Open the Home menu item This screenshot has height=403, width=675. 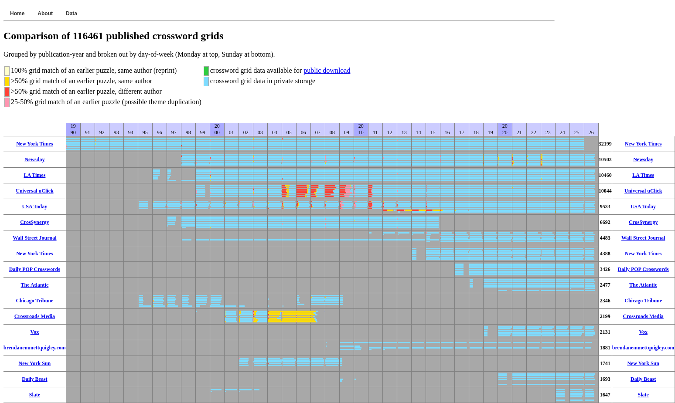pyautogui.click(x=17, y=14)
